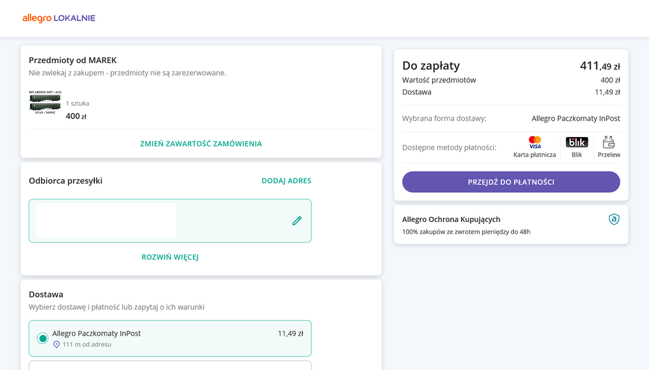The height and width of the screenshot is (370, 649).
Task: Click the second delivery option below InPost
Action: [170, 365]
